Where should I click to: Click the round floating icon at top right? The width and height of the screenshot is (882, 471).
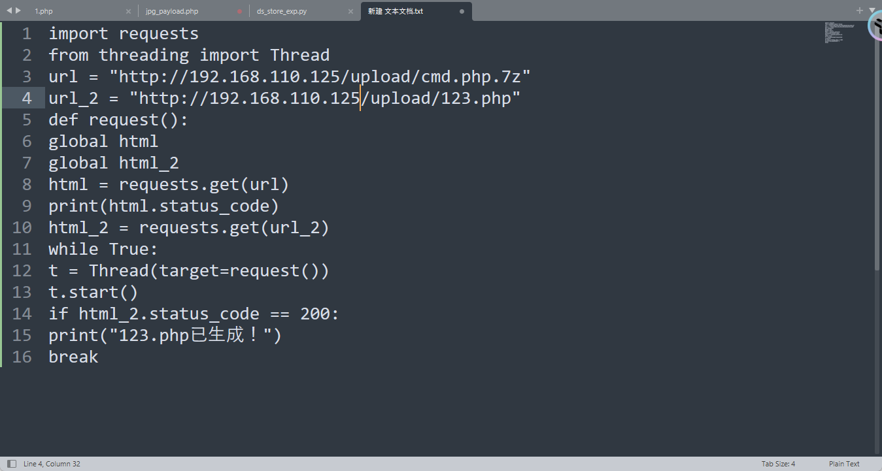[x=876, y=26]
